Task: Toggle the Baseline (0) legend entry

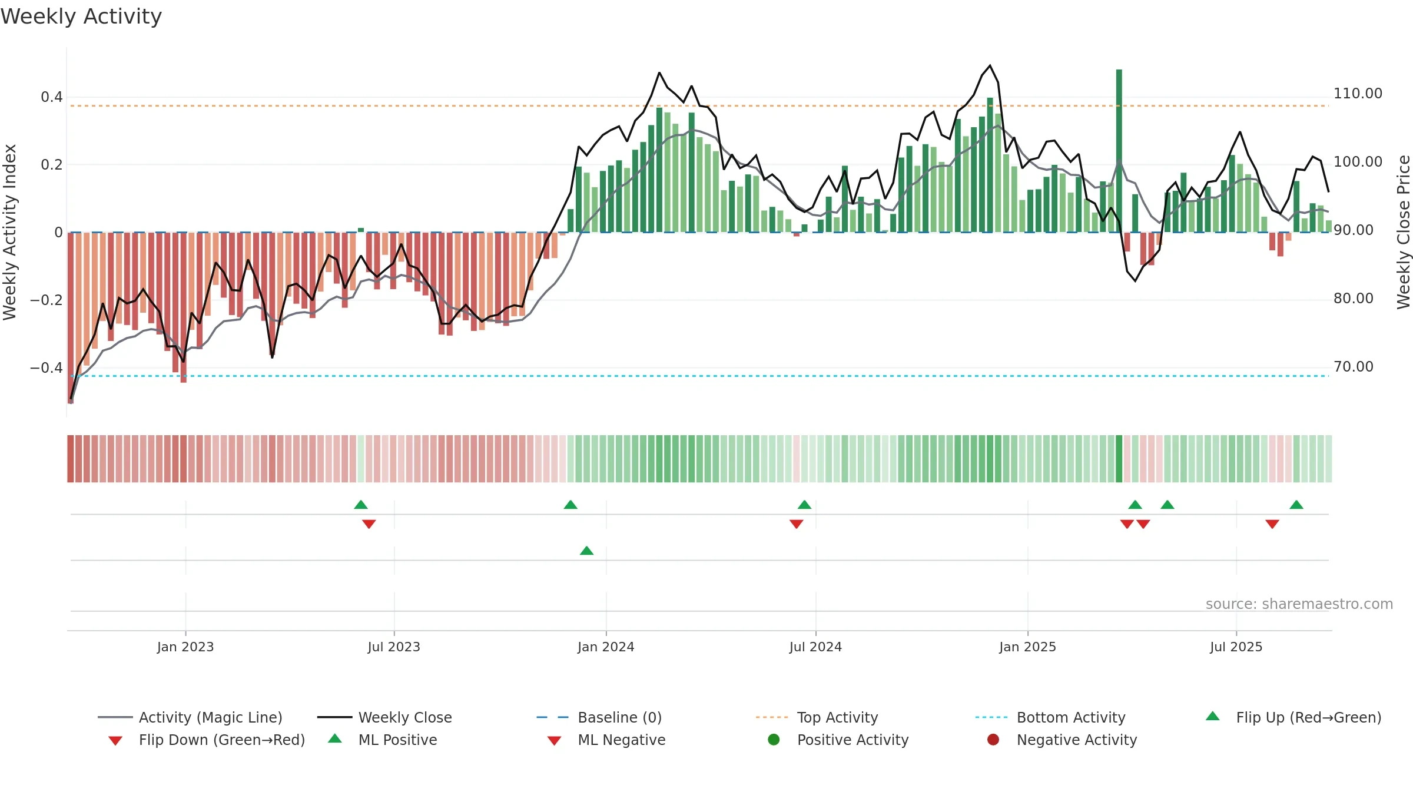Action: coord(599,717)
